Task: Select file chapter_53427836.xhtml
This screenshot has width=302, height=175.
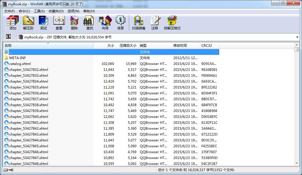Action: click(29, 93)
